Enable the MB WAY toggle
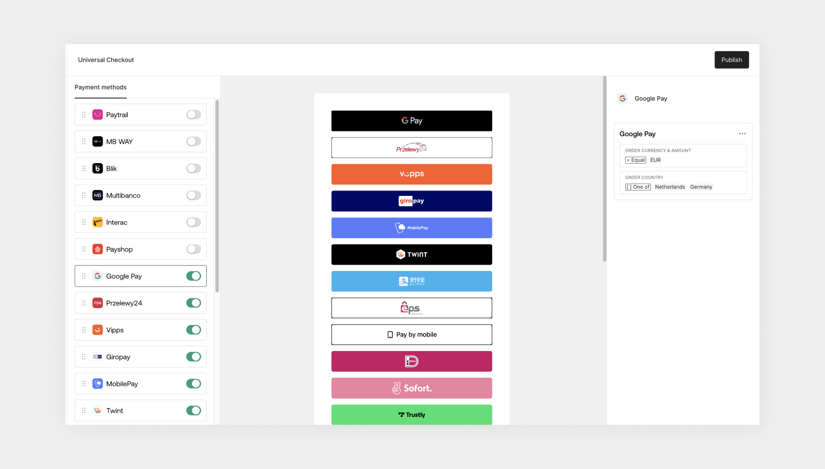Viewport: 825px width, 469px height. tap(193, 142)
